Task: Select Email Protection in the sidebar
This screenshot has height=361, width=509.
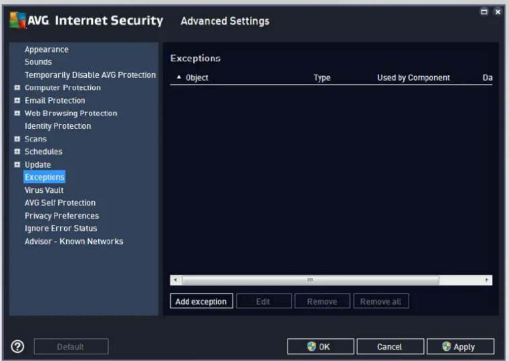Action: [x=55, y=100]
